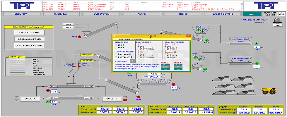Click the CBC10 red motor indicator
The image size is (287, 117).
pos(48,90)
